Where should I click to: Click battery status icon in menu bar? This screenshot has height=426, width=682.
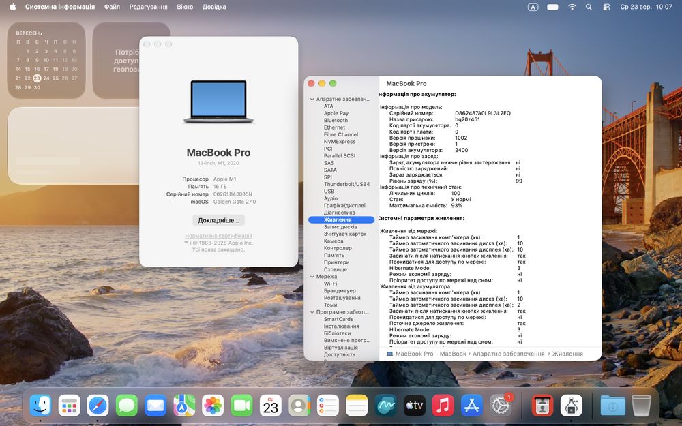coord(553,7)
